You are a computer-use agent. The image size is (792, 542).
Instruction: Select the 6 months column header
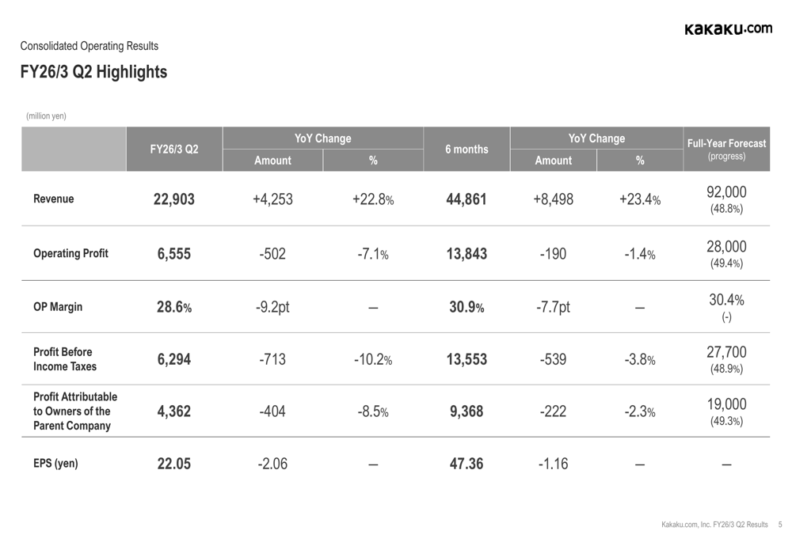466,149
